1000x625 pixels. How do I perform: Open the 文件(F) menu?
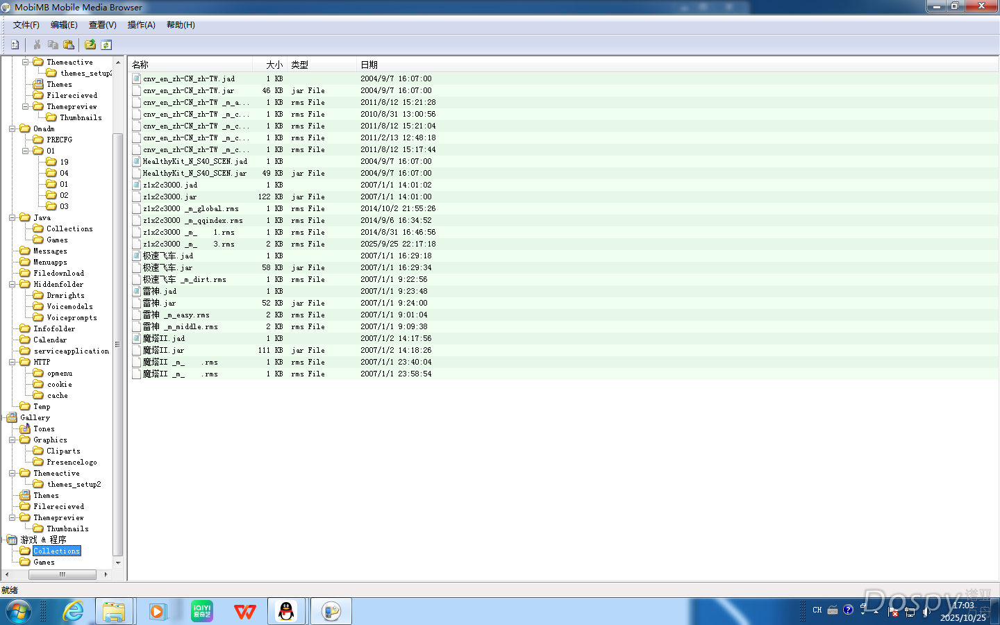26,25
